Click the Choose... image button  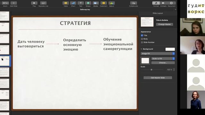[x=163, y=63]
